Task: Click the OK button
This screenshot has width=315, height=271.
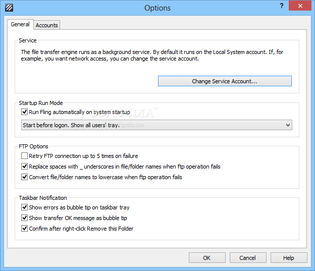Action: click(207, 258)
